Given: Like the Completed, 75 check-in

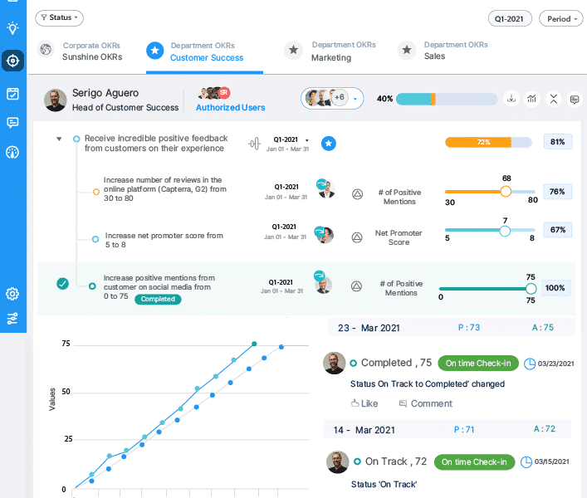Looking at the screenshot, I should click(x=364, y=404).
